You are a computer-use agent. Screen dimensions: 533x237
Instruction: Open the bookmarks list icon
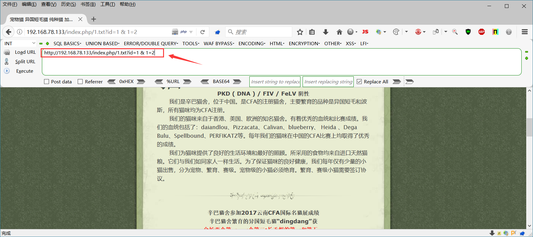(312, 32)
